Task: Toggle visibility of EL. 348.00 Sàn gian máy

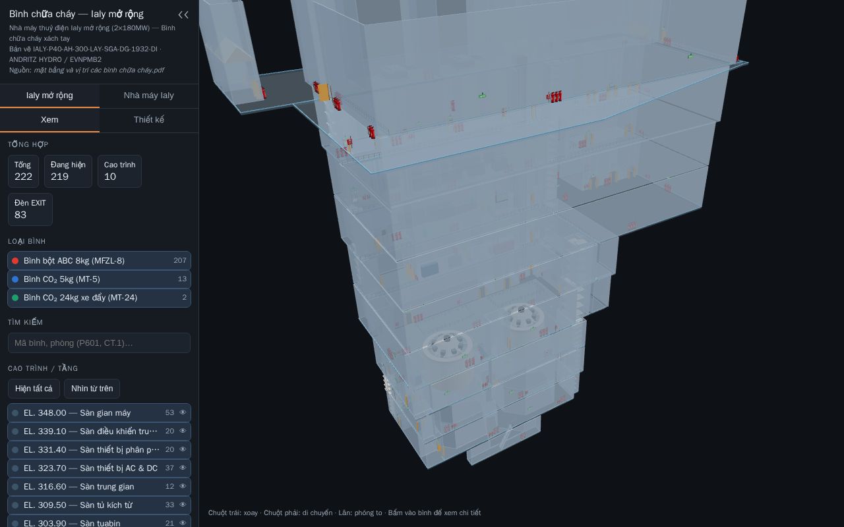Action: [x=183, y=413]
